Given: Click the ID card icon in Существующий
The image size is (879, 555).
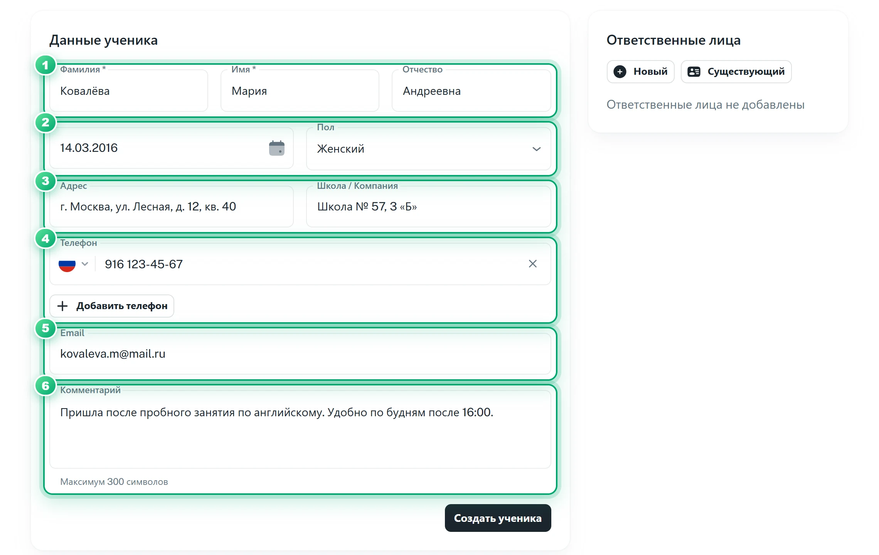Looking at the screenshot, I should 694,71.
